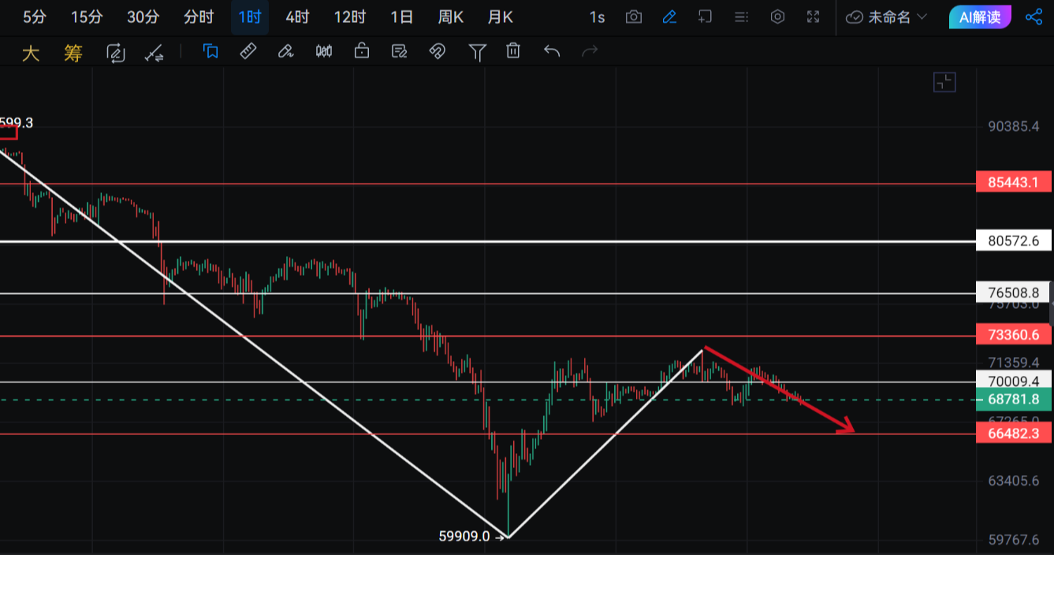The width and height of the screenshot is (1054, 595).
Task: Switch to the 4时 timeframe
Action: point(297,17)
